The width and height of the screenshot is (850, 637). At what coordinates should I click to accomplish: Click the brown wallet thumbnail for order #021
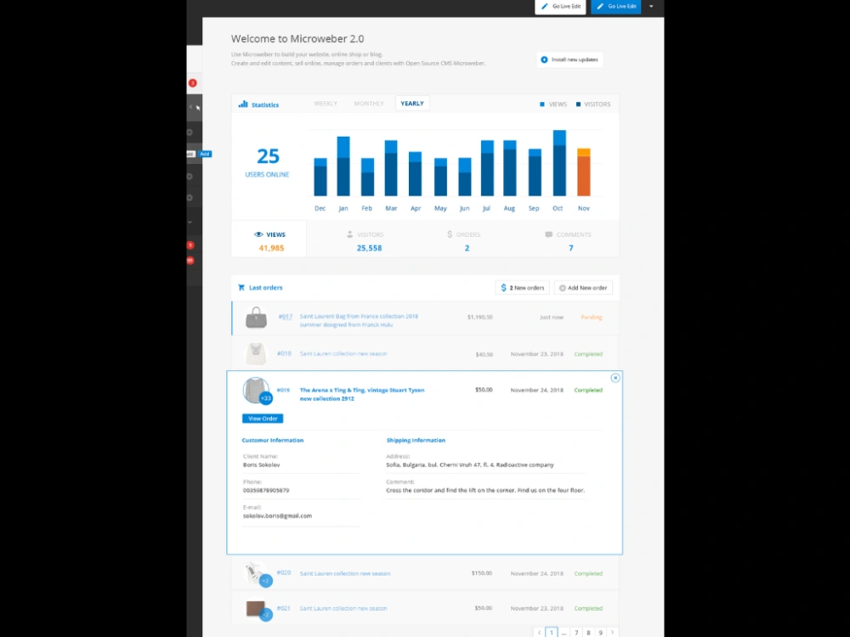click(255, 608)
